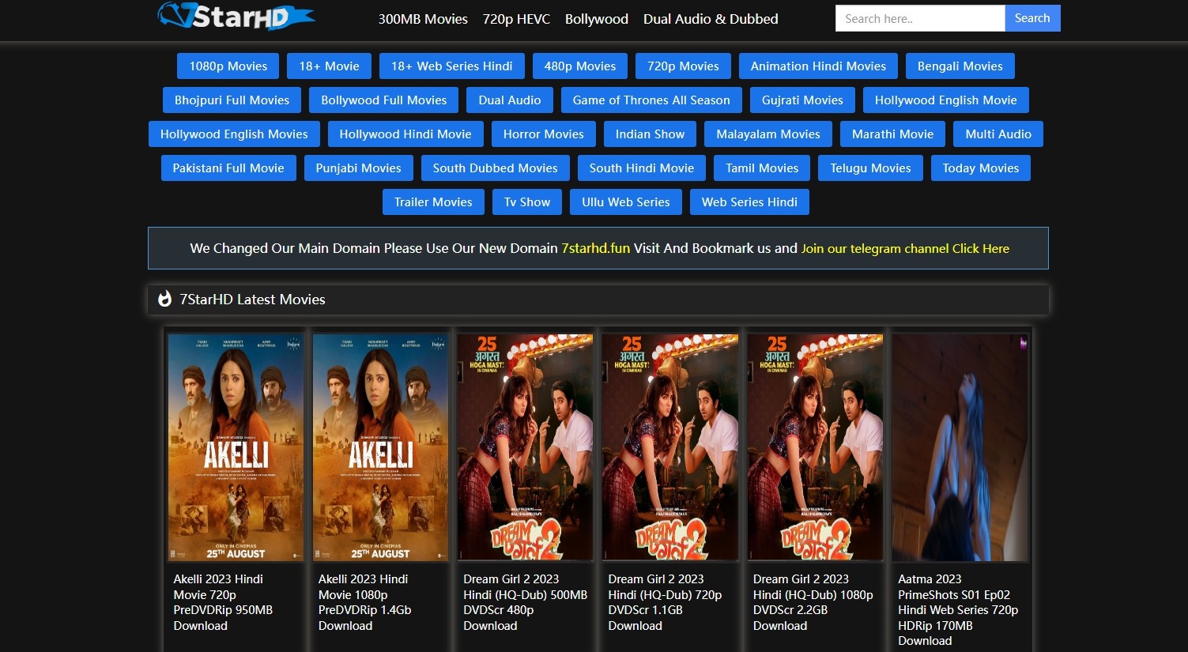This screenshot has width=1188, height=652.
Task: Open Dream Girl 2 1080p 2.2GB poster
Action: [815, 447]
